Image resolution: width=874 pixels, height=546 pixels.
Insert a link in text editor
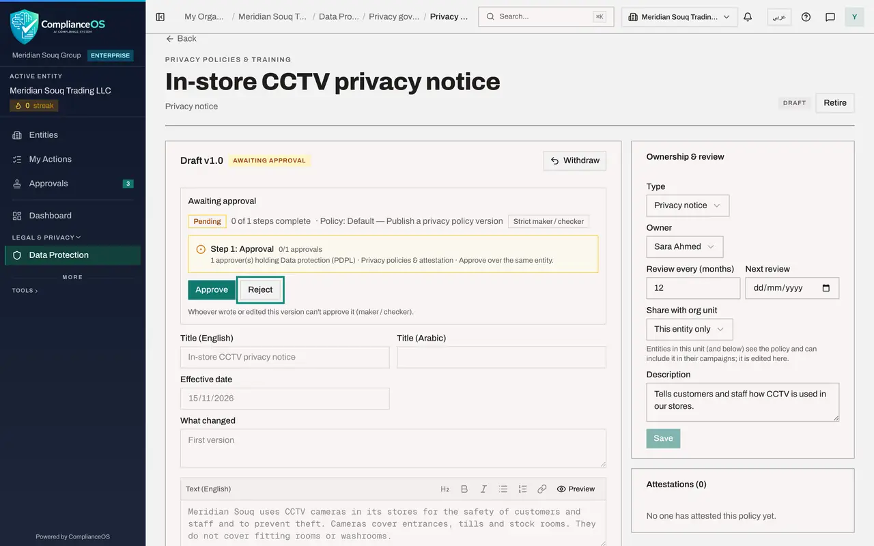pyautogui.click(x=542, y=489)
